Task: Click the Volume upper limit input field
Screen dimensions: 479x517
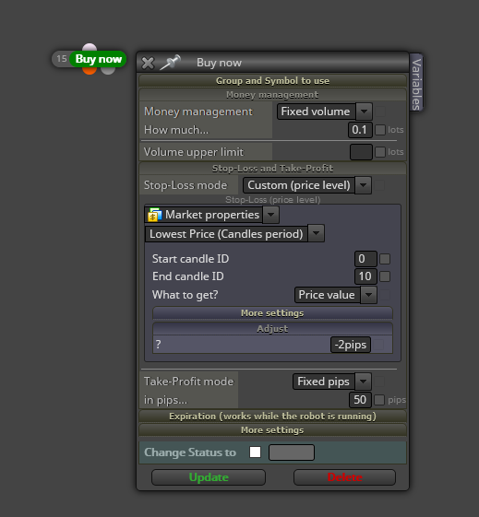Action: [361, 152]
